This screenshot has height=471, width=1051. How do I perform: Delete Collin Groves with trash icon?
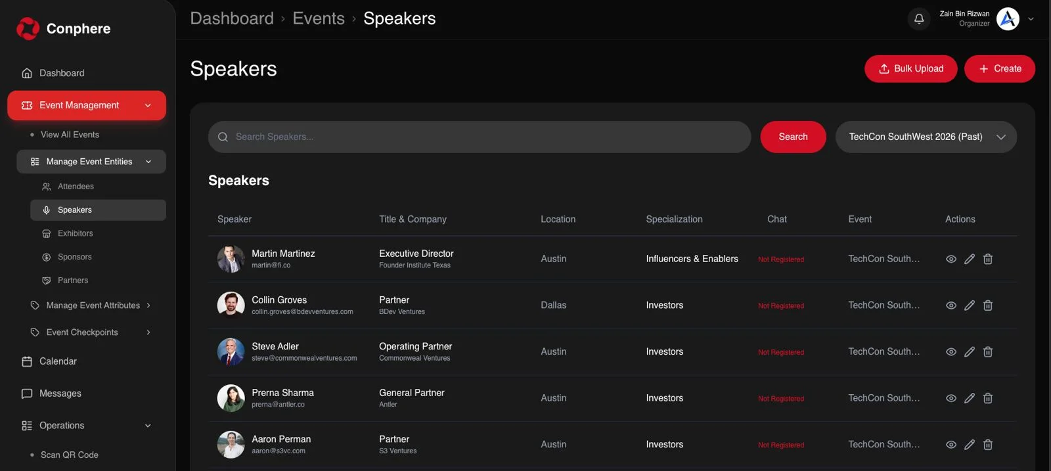pyautogui.click(x=987, y=305)
